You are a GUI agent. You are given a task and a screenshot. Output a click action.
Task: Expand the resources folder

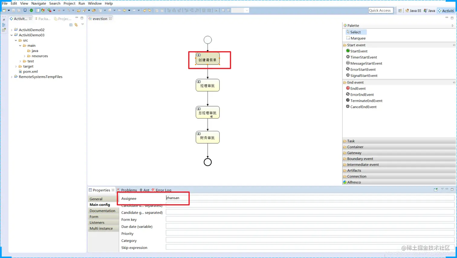[x=25, y=56]
